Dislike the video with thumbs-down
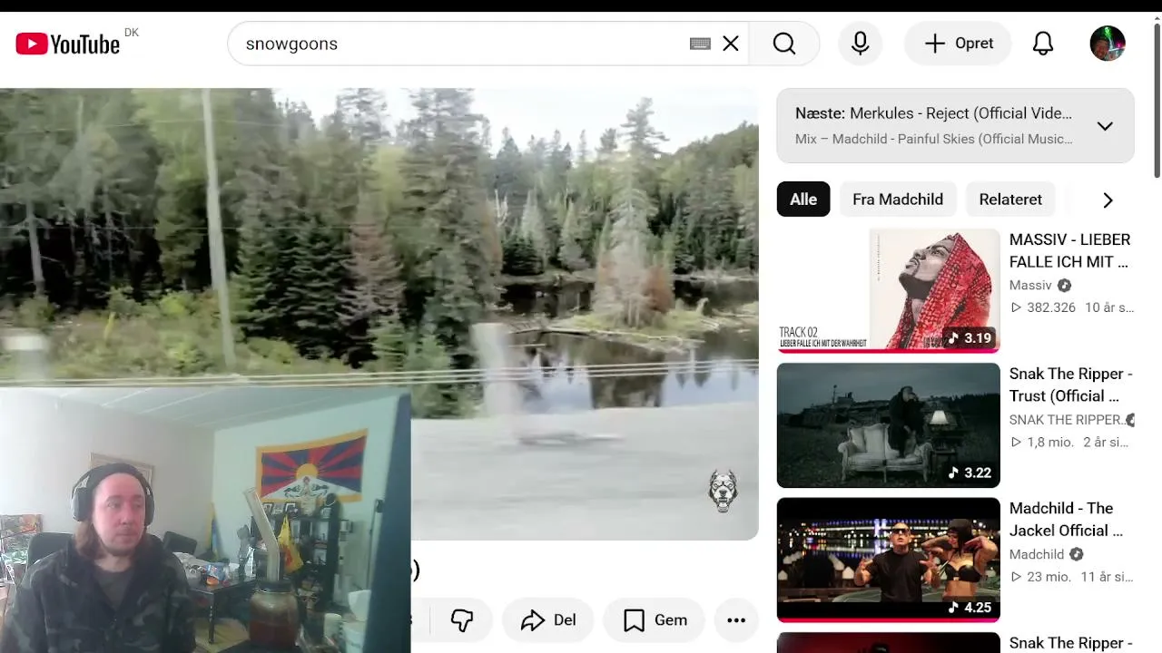This screenshot has height=653, width=1162. click(x=462, y=620)
